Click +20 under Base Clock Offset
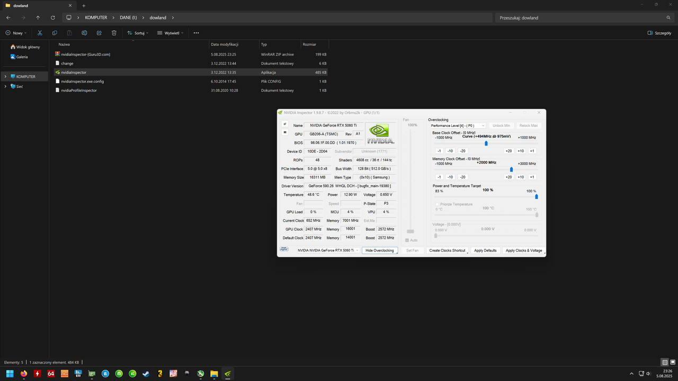 pos(508,151)
